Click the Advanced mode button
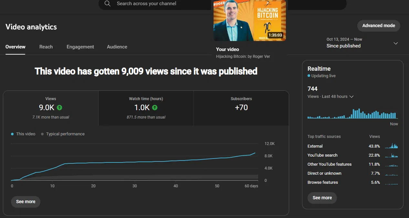 click(379, 26)
